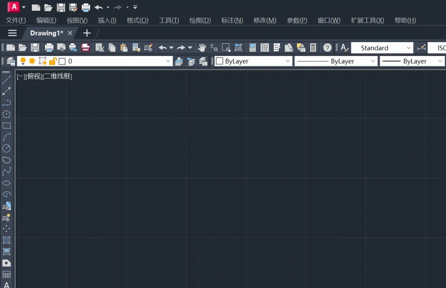Select the Elliptical Arc tool

click(x=6, y=194)
